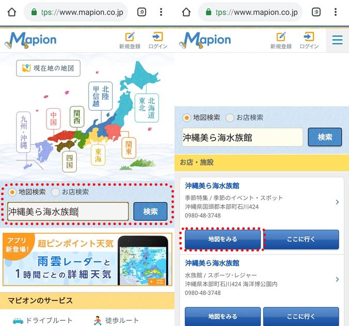Viewport: 349px width, 326px height.
Task: Open tab switcher in left browser
Action: 141,12
